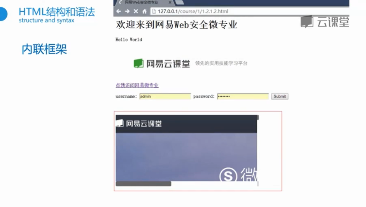Click the 微 banner graphic inside the iframe
366x207 pixels.
point(238,174)
